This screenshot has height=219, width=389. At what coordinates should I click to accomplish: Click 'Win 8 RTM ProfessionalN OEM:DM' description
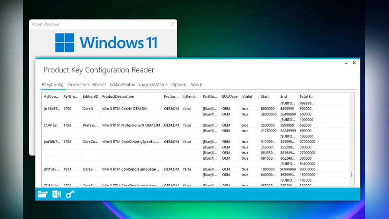tap(131, 125)
